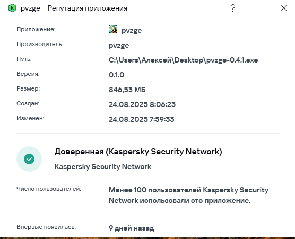The height and width of the screenshot is (239, 295).
Task: Click the Впервые появилась label
Action: (46, 227)
